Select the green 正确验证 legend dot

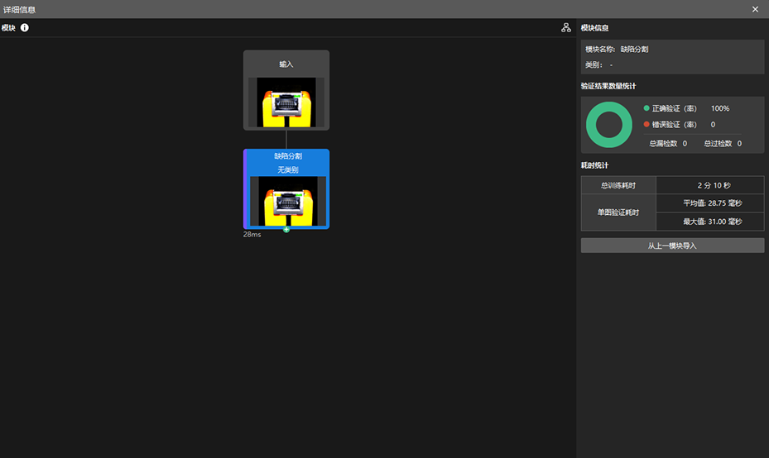click(x=646, y=108)
